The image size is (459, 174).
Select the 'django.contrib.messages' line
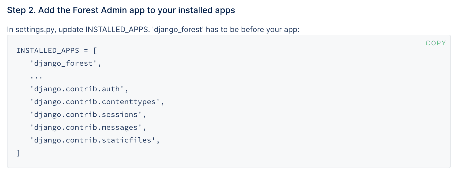tap(88, 127)
